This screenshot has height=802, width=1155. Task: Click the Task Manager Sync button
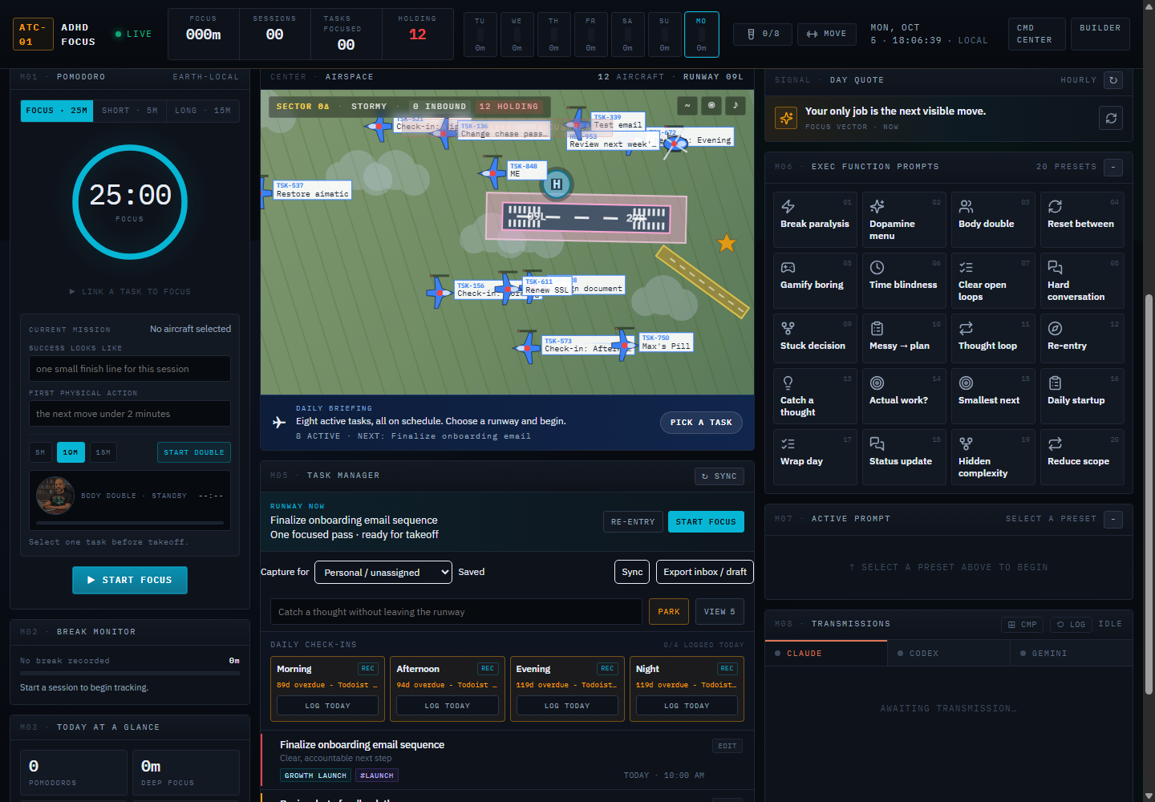coord(719,476)
